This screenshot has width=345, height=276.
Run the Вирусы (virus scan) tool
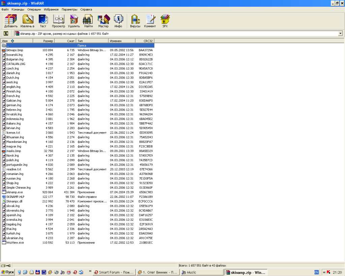point(135,21)
